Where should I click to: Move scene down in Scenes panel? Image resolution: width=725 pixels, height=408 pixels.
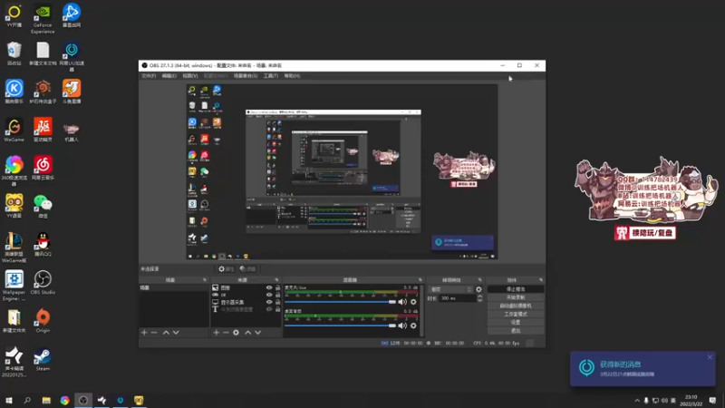176,333
